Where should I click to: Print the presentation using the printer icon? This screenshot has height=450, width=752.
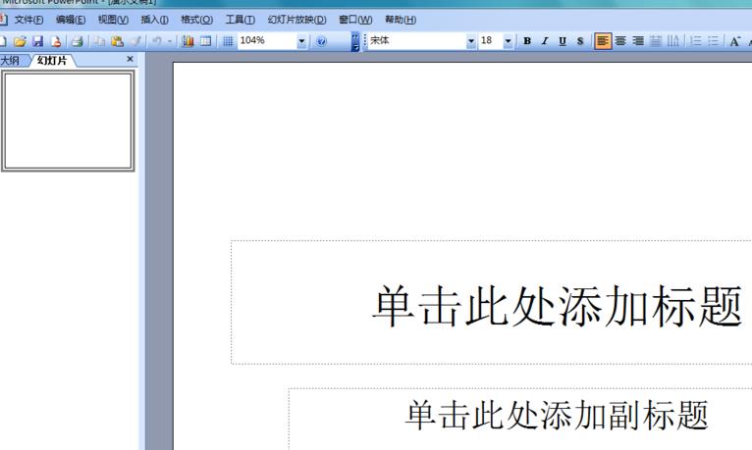click(x=78, y=41)
